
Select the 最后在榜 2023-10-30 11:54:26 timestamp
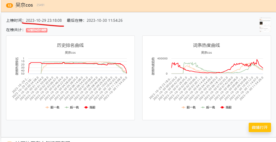click(104, 21)
